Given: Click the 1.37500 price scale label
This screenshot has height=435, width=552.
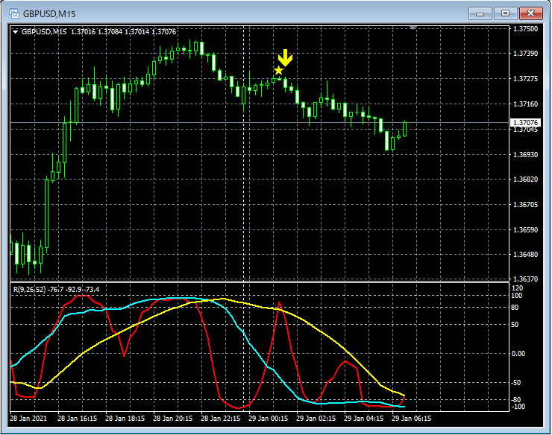Looking at the screenshot, I should point(525,29).
